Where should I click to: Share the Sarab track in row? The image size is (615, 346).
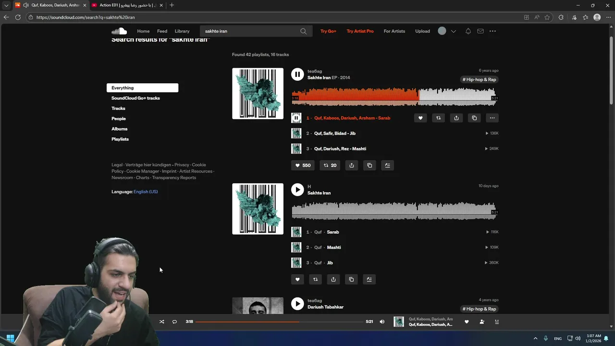pyautogui.click(x=456, y=118)
